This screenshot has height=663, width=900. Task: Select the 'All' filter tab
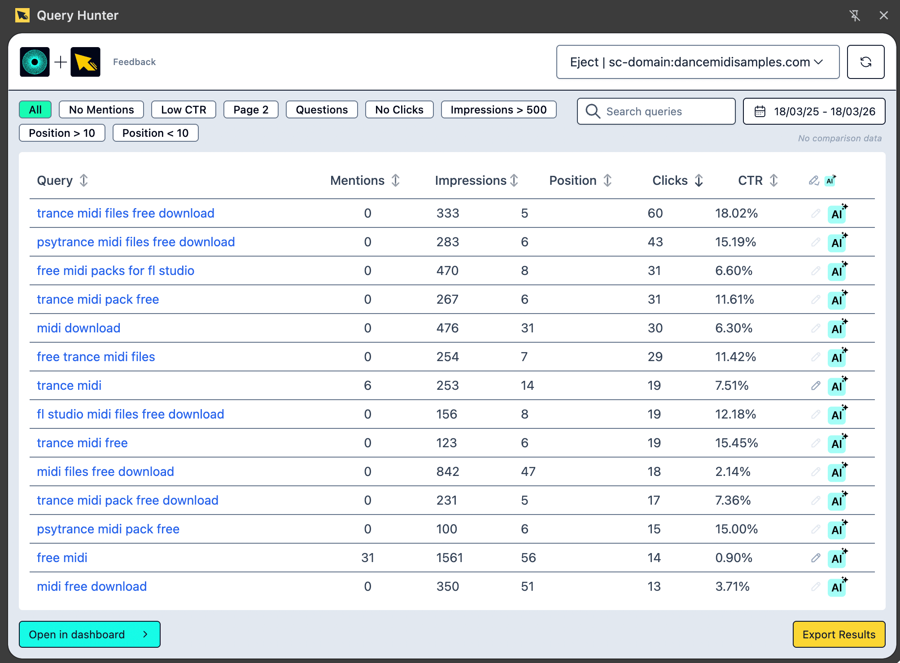point(35,109)
